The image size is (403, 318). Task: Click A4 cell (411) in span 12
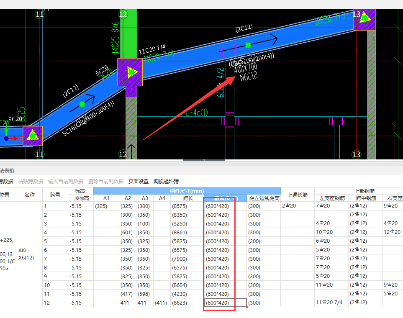[162, 303]
